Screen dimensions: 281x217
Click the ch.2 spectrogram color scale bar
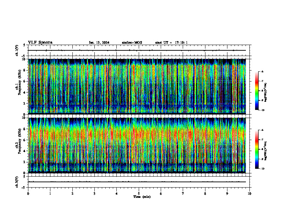257,149
